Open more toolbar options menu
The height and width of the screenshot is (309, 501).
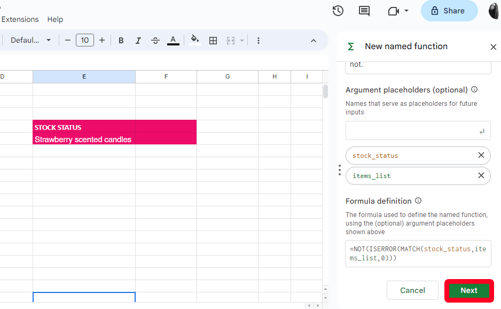(x=259, y=41)
